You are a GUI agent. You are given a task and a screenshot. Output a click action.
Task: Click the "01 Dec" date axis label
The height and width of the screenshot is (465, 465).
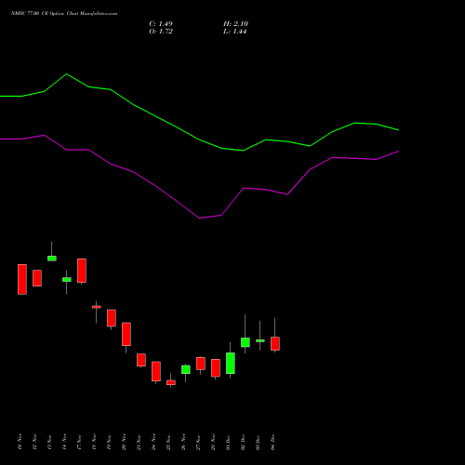click(228, 442)
